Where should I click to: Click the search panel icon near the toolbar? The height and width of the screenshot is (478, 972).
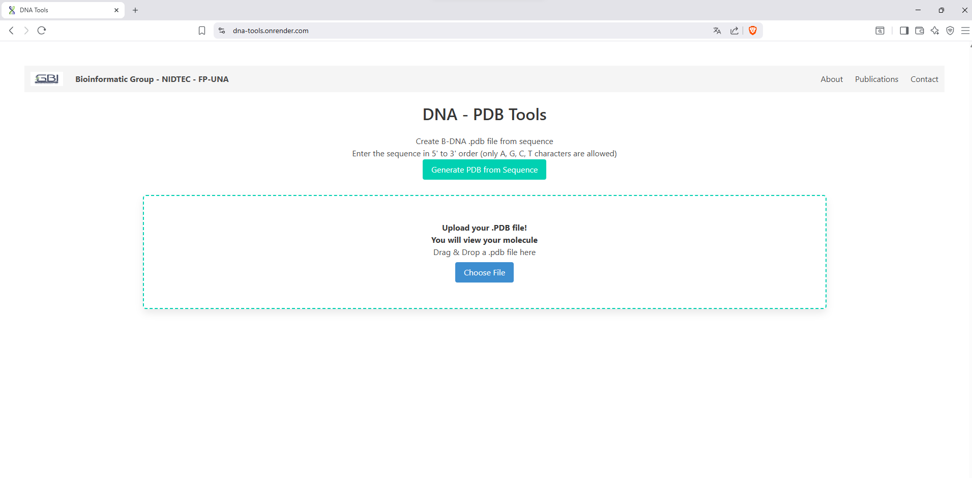click(x=880, y=31)
